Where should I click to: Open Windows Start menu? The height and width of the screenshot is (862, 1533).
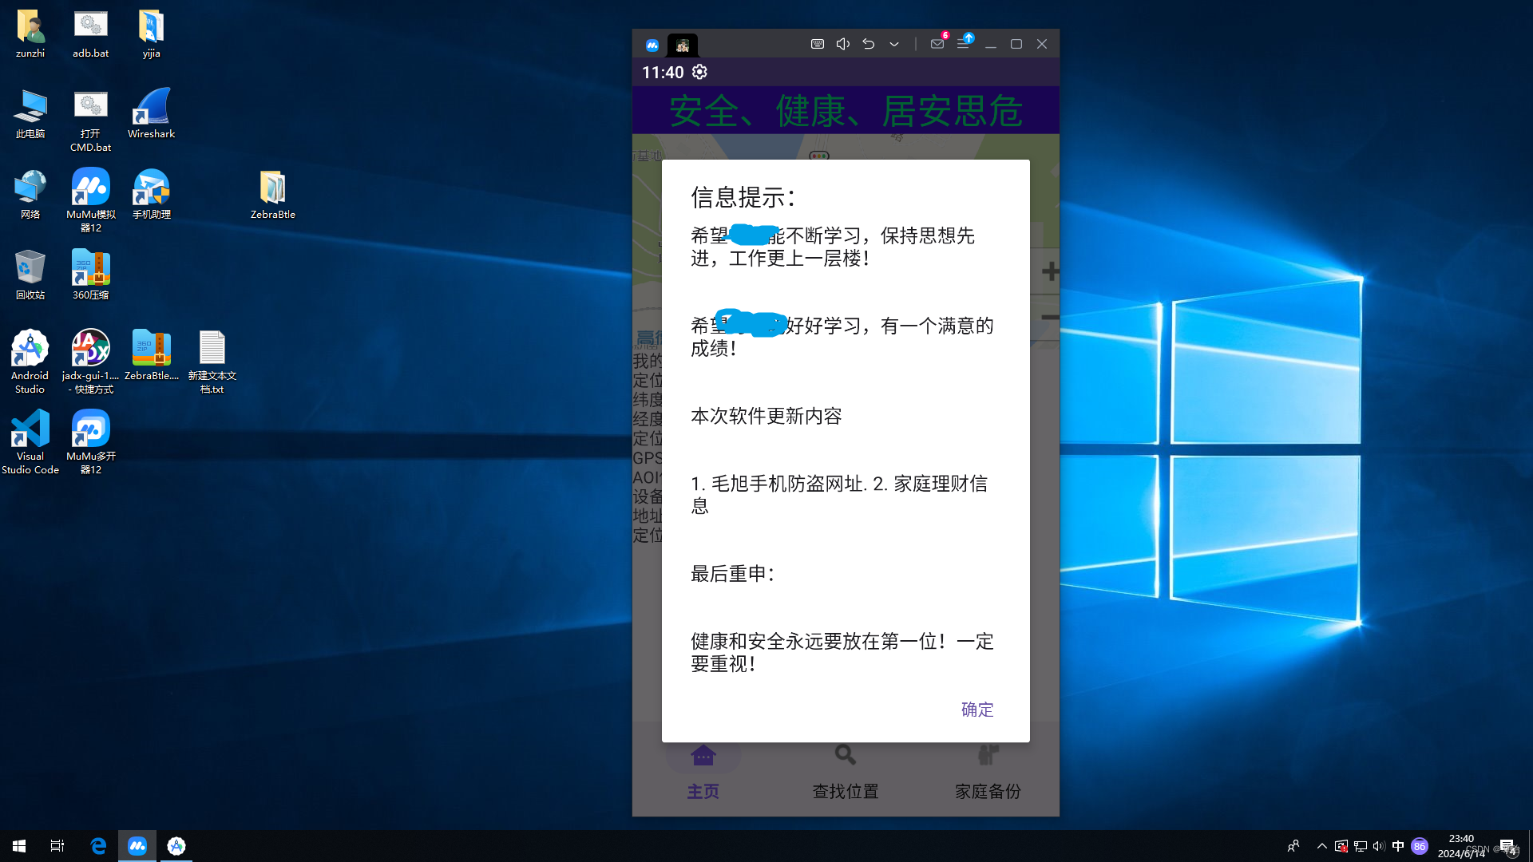pyautogui.click(x=19, y=845)
